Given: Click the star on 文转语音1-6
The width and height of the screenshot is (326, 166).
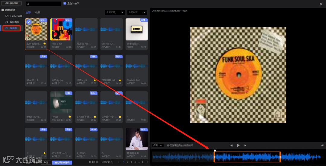Looking at the screenshot, I should pos(120,80).
